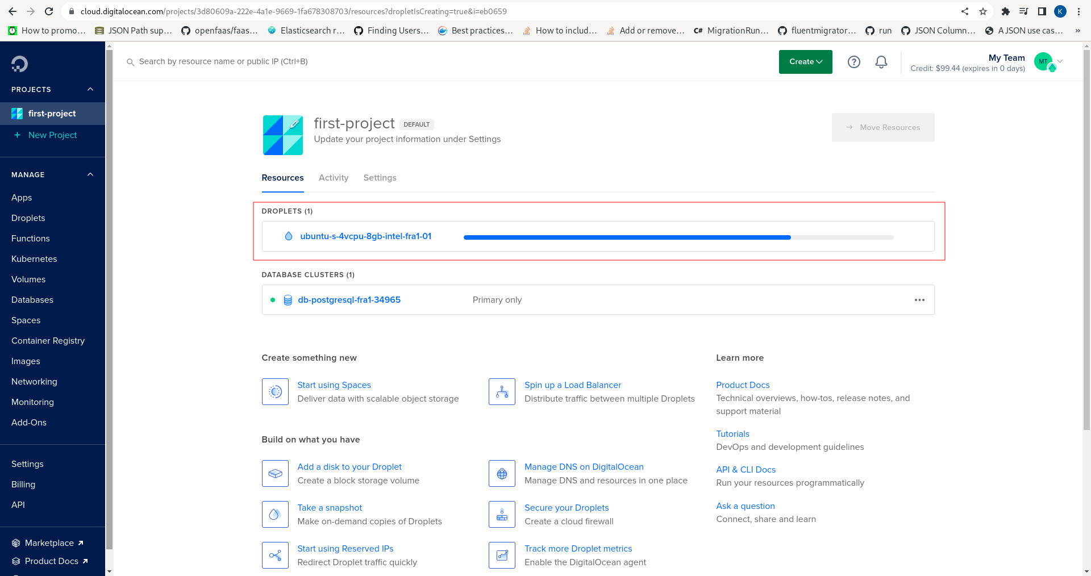Click the Reserved IPs icon
Image resolution: width=1091 pixels, height=576 pixels.
tap(275, 555)
